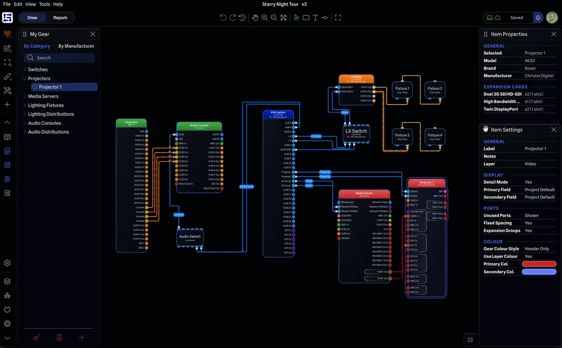Click the My Gear search field

60,58
